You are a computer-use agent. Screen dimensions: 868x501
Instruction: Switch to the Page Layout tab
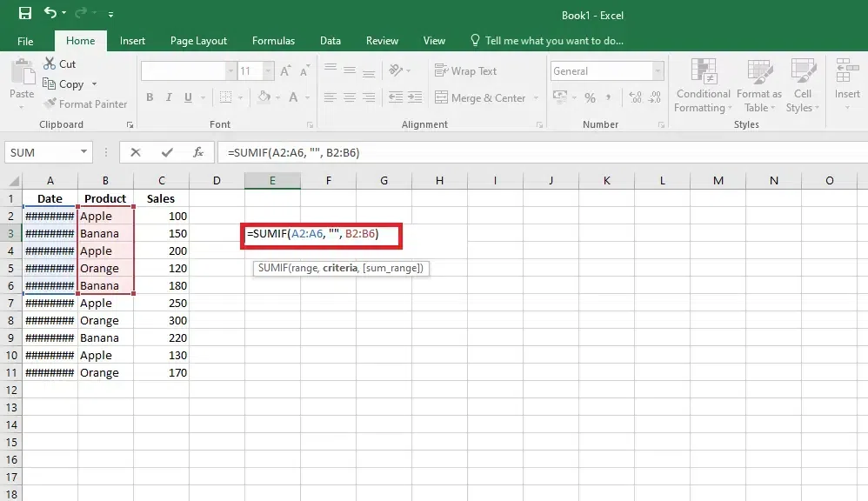[x=198, y=41]
